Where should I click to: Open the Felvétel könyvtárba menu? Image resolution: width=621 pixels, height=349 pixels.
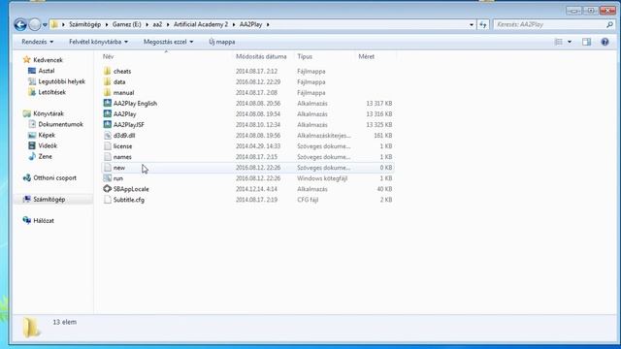[98, 42]
